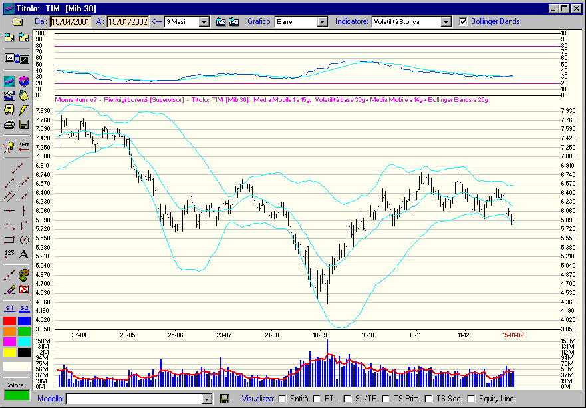The height and width of the screenshot is (408, 586).
Task: Click the teal trend chart icon
Action: pos(9,81)
